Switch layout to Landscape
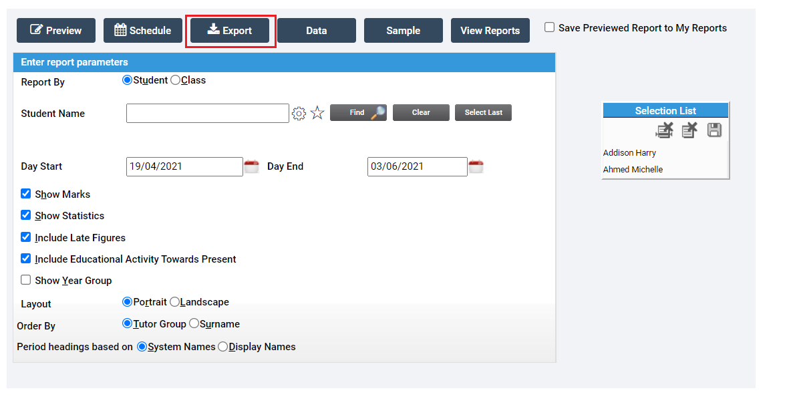The height and width of the screenshot is (419, 785). (174, 301)
